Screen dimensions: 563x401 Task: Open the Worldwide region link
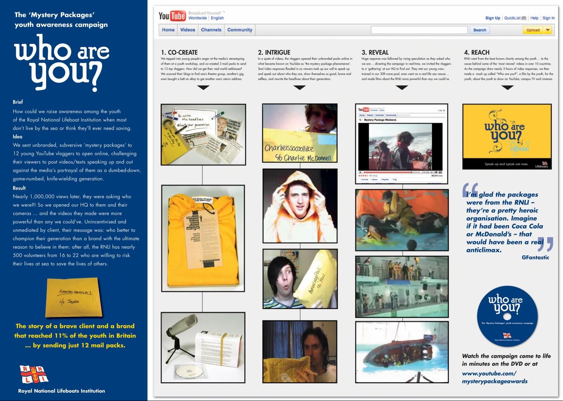(x=197, y=18)
